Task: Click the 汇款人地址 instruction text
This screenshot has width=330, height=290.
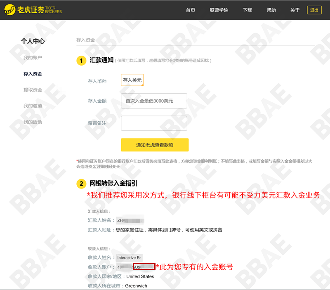Action: [169, 230]
